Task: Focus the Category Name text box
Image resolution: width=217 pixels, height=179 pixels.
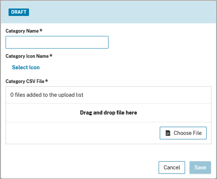Action: [x=57, y=42]
